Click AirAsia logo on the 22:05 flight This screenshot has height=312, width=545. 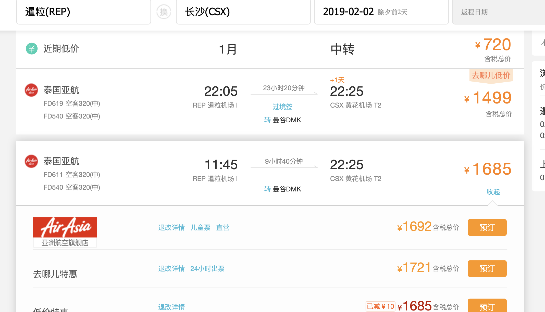(x=31, y=90)
